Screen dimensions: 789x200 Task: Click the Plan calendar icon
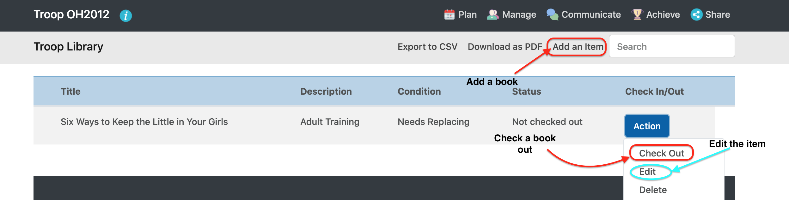pos(449,15)
